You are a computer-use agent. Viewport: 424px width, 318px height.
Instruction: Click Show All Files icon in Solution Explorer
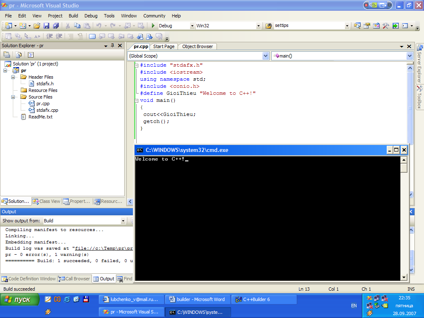pos(18,55)
